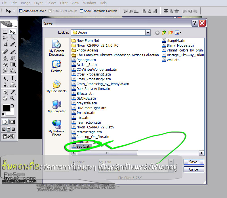Screen dimensions: 227x198
Task: Select the Brush tool
Action: click(x=12, y=52)
